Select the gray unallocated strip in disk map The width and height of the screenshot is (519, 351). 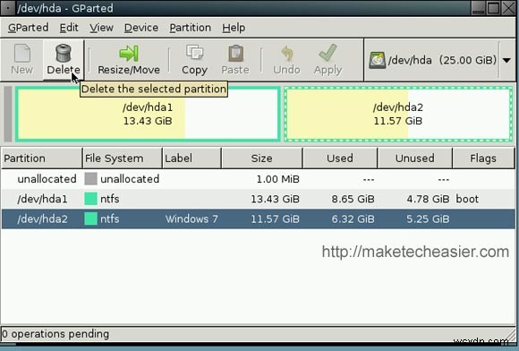(8, 114)
